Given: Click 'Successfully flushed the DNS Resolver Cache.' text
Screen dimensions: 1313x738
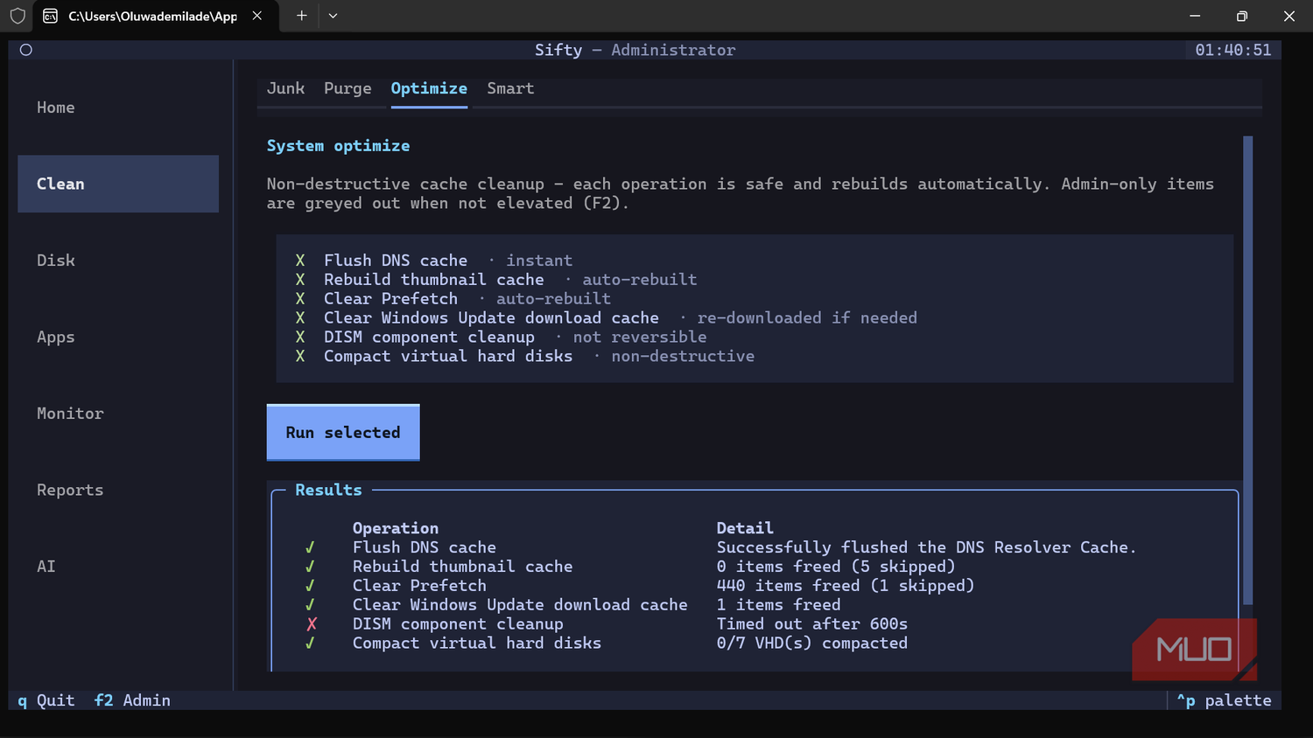Looking at the screenshot, I should tap(927, 547).
